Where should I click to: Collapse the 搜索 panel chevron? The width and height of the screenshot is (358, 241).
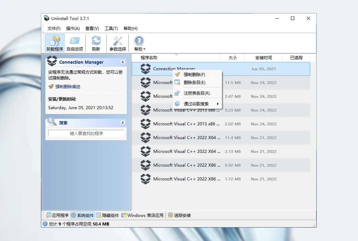(123, 123)
